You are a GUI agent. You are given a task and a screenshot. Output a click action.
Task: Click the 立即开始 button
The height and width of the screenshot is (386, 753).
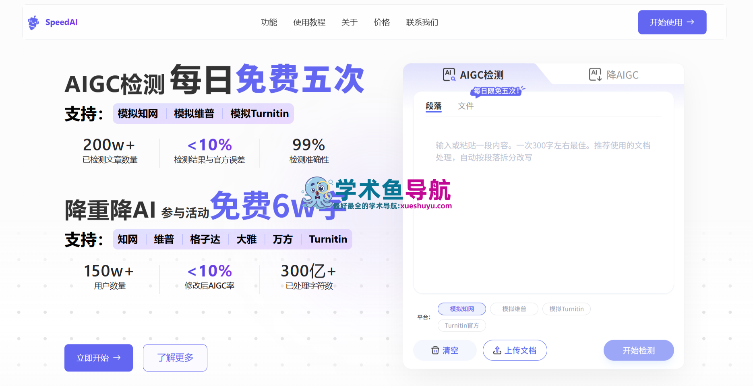(99, 358)
